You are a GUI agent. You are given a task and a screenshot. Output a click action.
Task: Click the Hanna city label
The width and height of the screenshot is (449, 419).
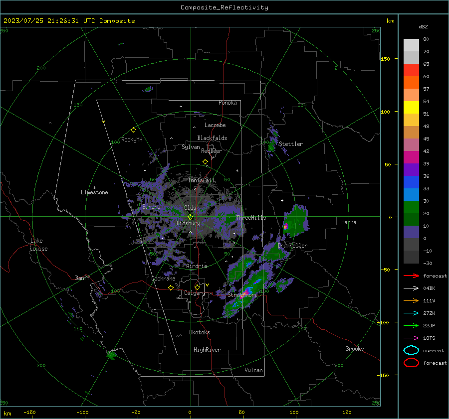click(349, 222)
